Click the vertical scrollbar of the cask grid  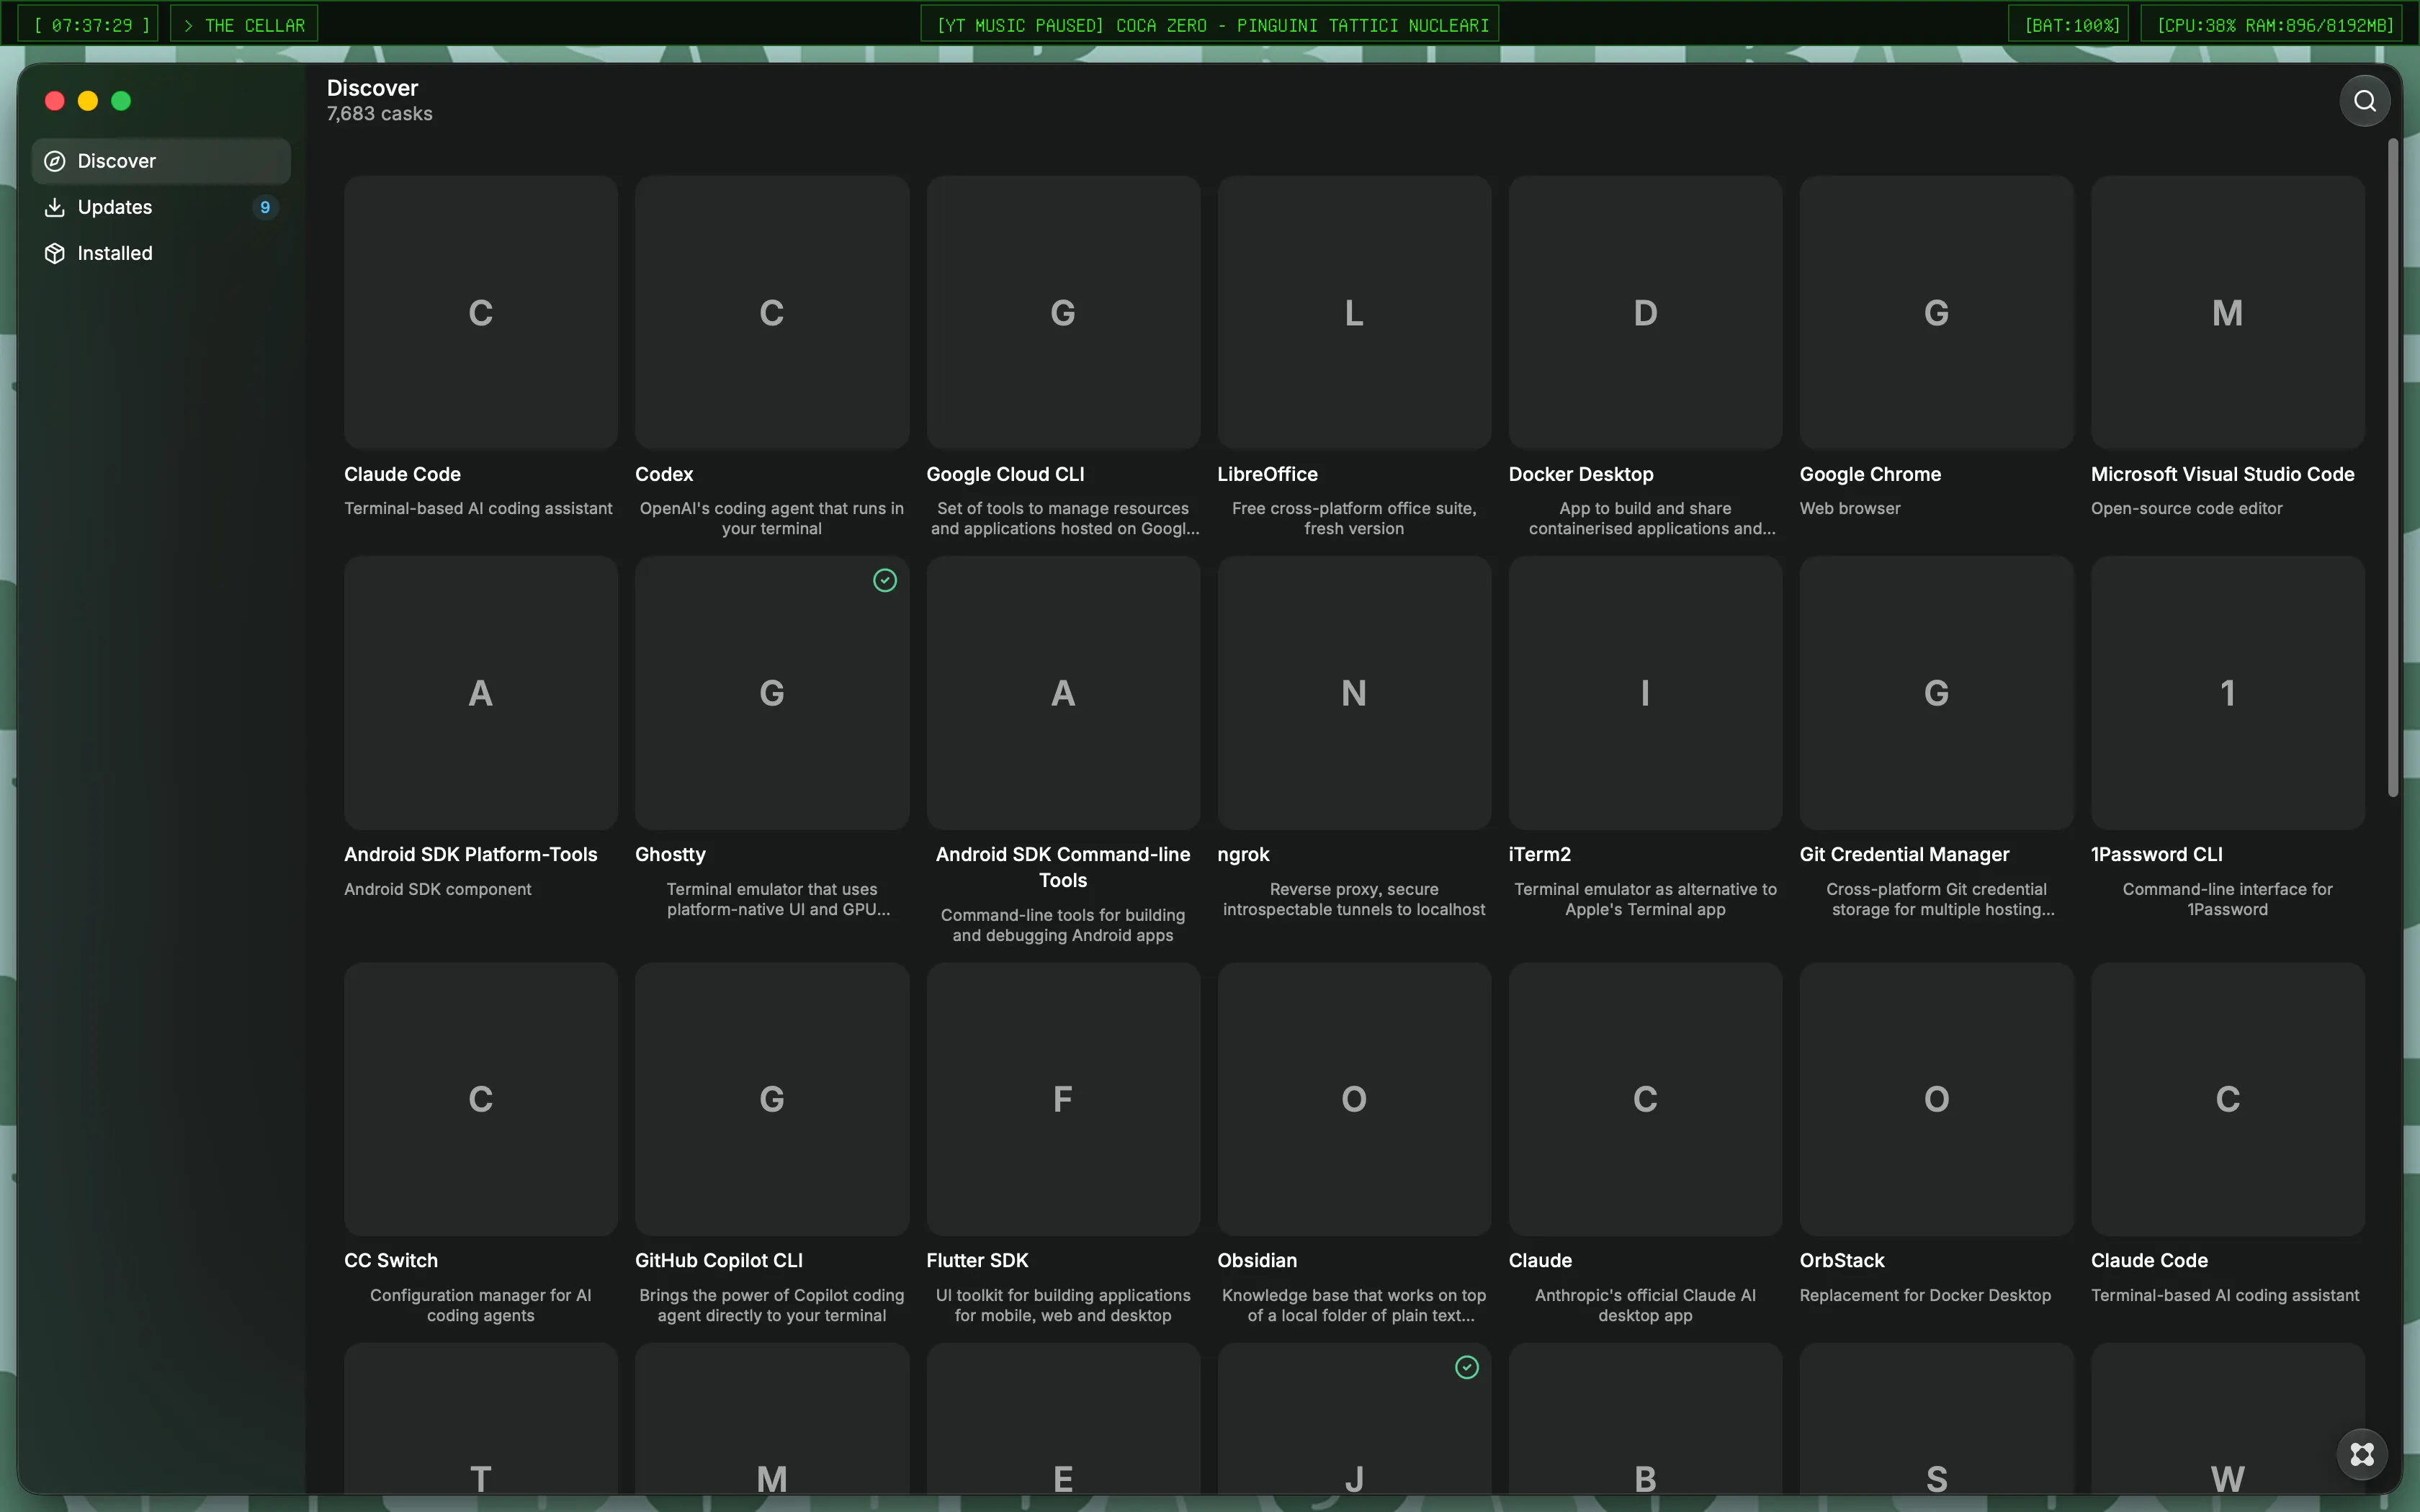[2393, 468]
